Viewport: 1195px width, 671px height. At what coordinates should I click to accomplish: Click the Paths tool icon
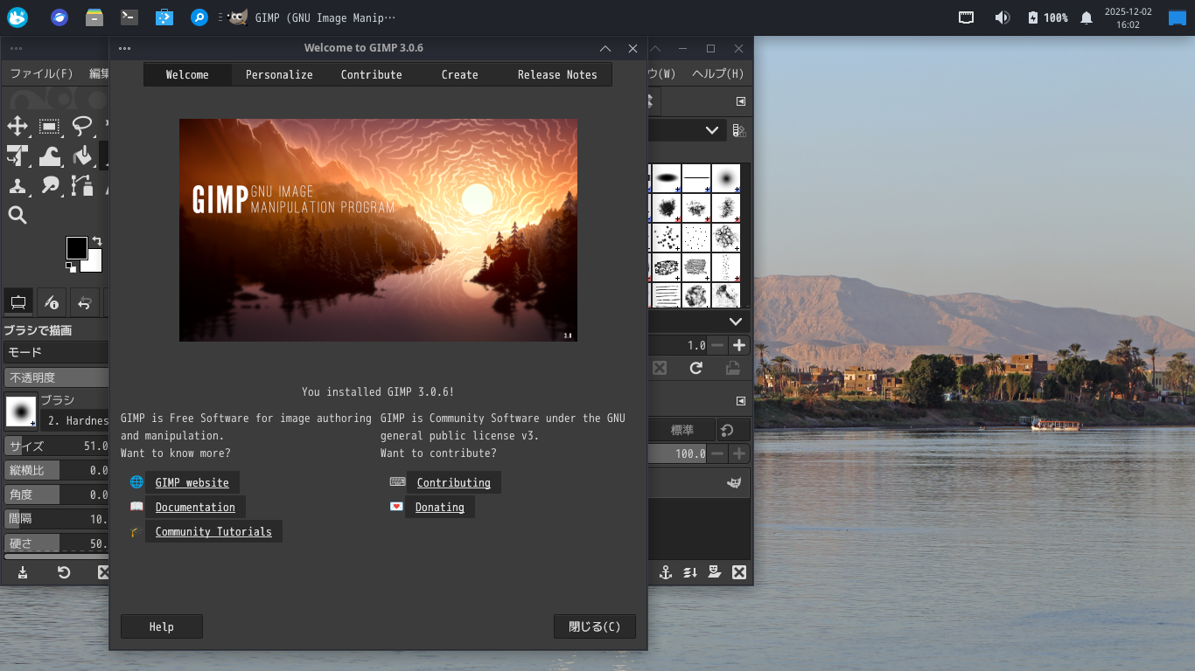point(82,185)
